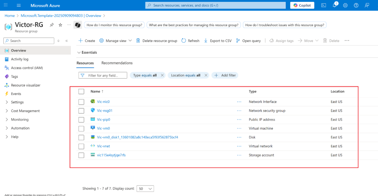Collapse the Essentials section
Screen dimensions: 378x196
tap(87, 53)
